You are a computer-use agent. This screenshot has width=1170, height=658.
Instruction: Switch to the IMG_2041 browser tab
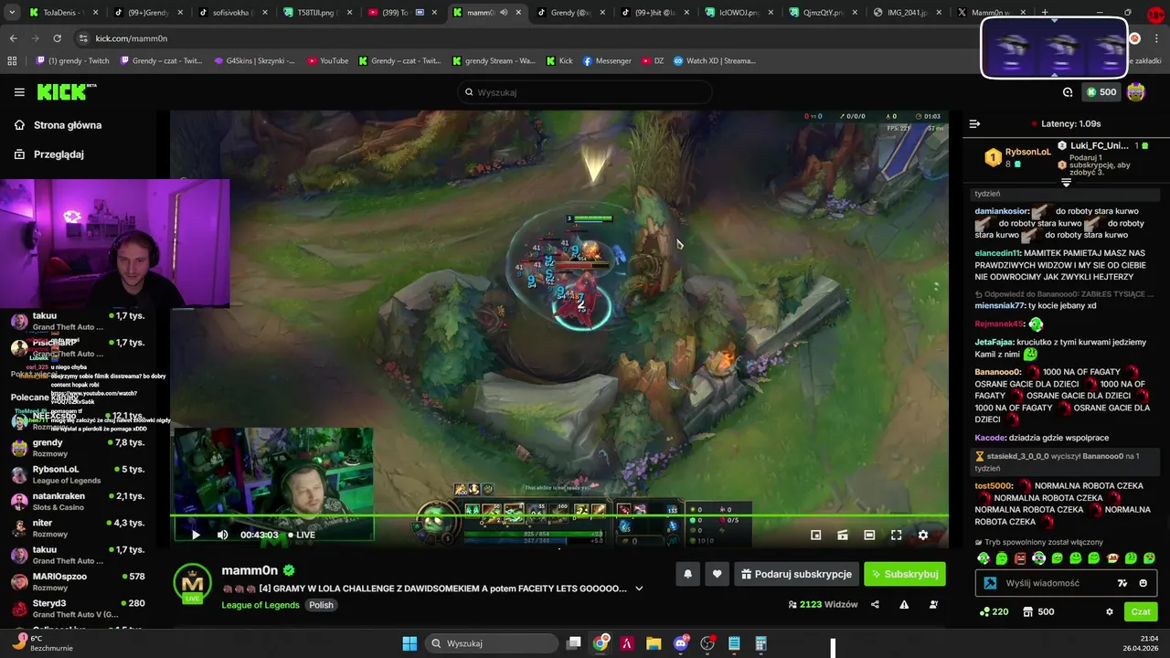pos(906,13)
